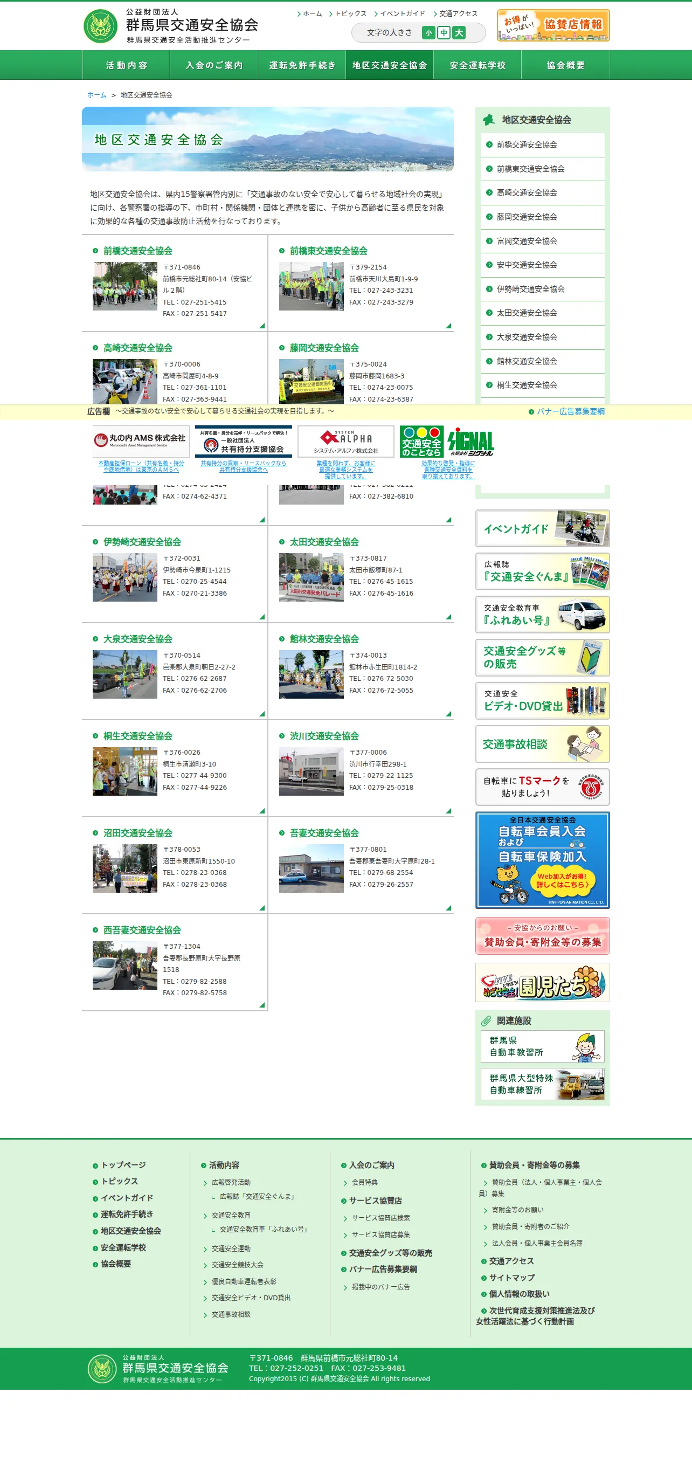Click the 丸の内AMS株式会社 ad banner
This screenshot has height=1476, width=692.
[141, 440]
